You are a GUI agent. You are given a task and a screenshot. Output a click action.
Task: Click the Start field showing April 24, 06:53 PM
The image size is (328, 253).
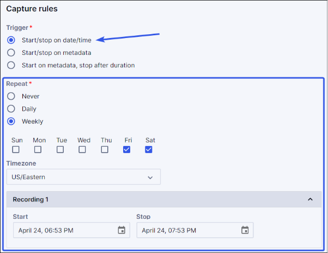point(65,230)
